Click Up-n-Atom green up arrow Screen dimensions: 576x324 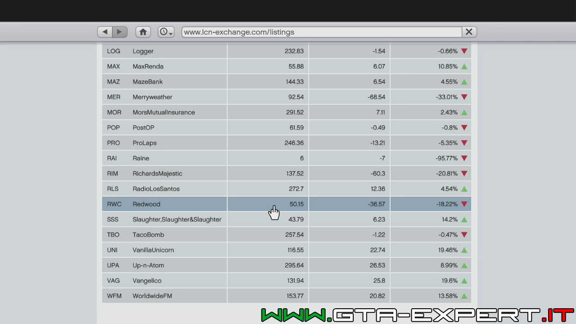[464, 265]
